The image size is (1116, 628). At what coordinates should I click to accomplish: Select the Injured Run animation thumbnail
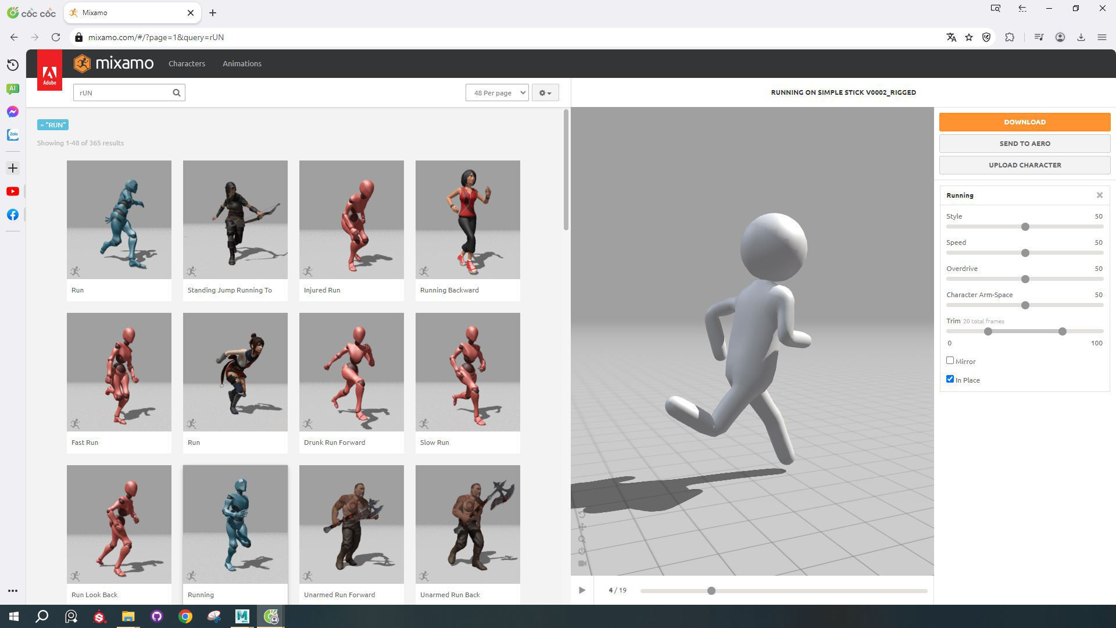(352, 220)
